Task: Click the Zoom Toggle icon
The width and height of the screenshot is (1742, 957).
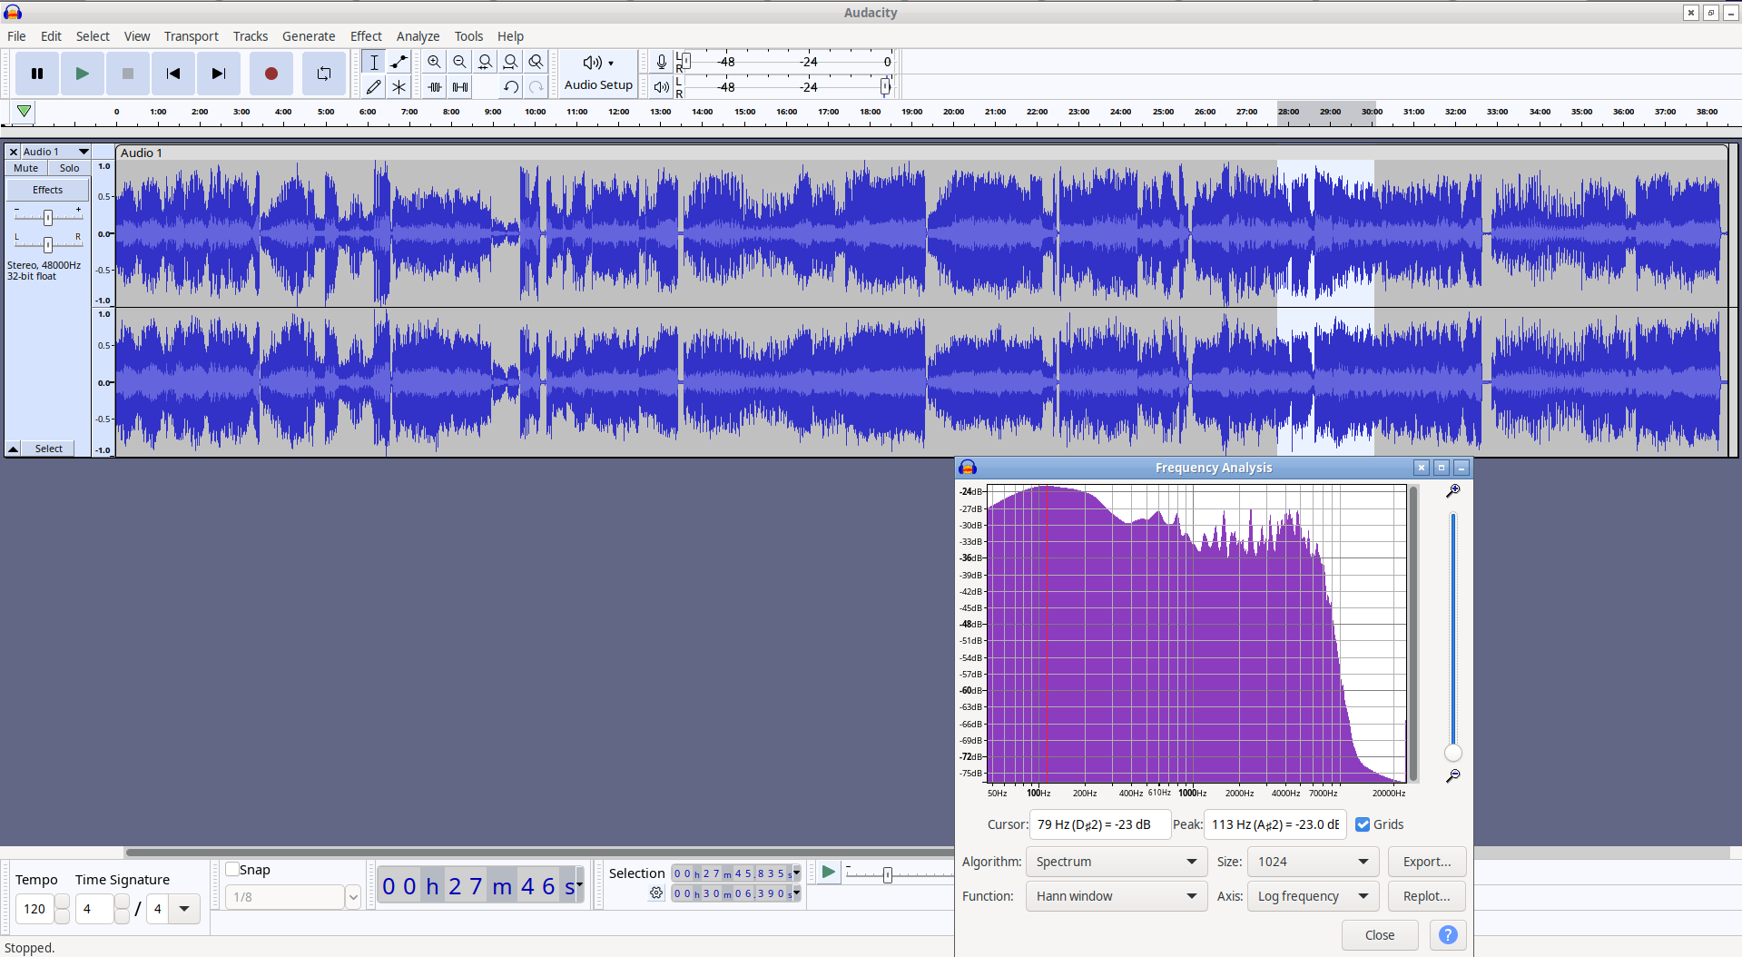Action: pyautogui.click(x=536, y=62)
